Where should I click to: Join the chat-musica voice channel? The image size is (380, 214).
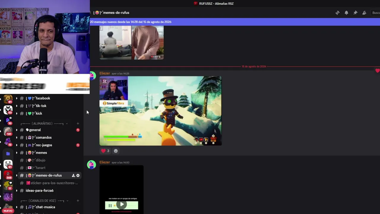coord(49,207)
